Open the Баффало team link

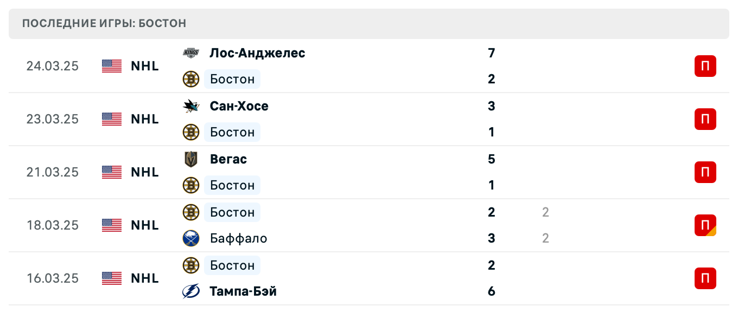(x=238, y=238)
